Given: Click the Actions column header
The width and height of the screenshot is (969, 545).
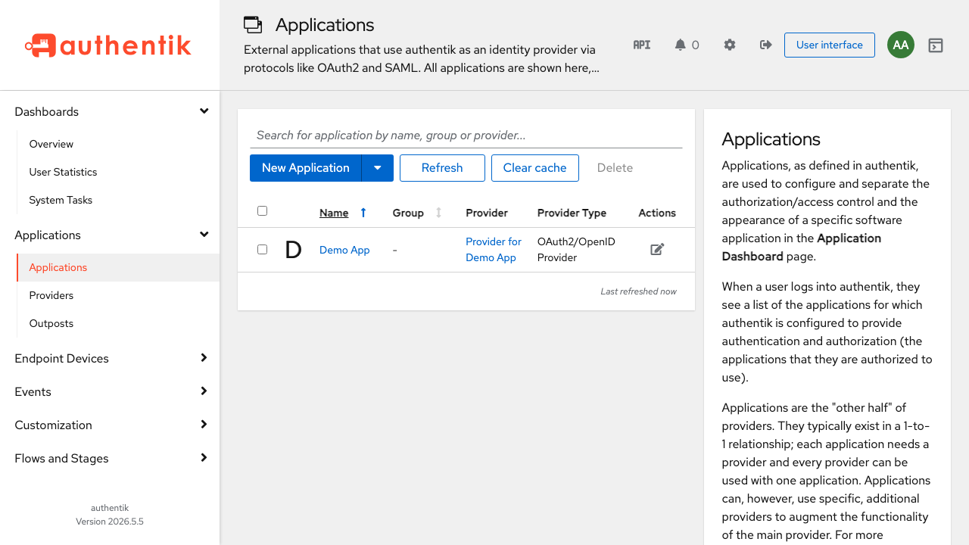Looking at the screenshot, I should coord(657,213).
